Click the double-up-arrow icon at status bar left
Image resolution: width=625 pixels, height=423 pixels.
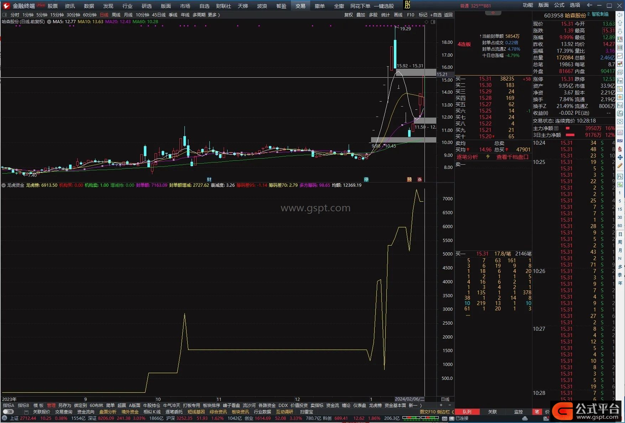[x=5, y=418]
